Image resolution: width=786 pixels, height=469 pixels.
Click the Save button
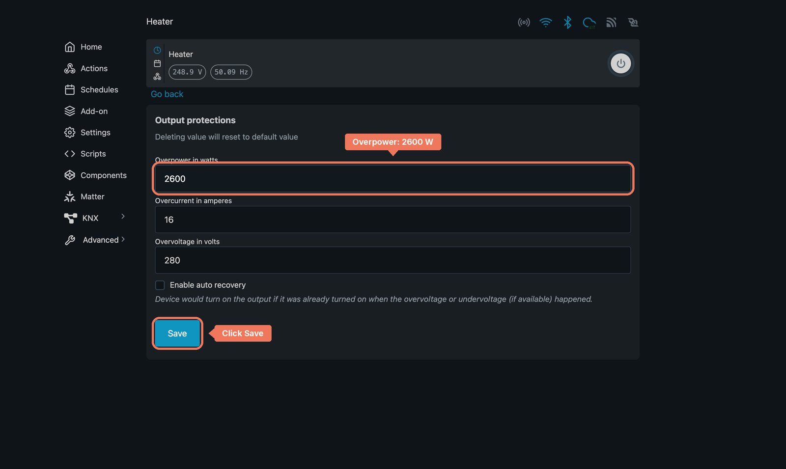(x=177, y=333)
